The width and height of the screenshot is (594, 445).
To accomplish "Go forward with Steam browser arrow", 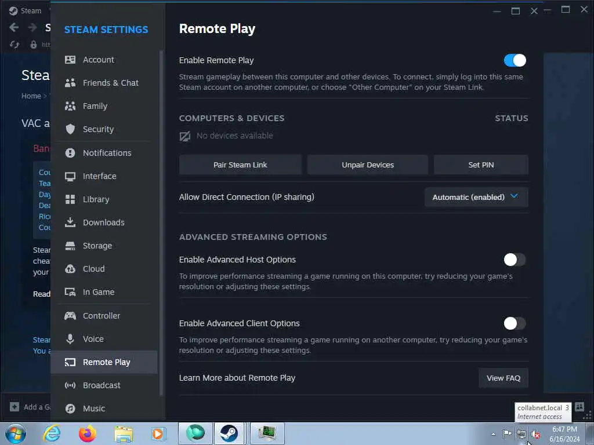I will (32, 27).
